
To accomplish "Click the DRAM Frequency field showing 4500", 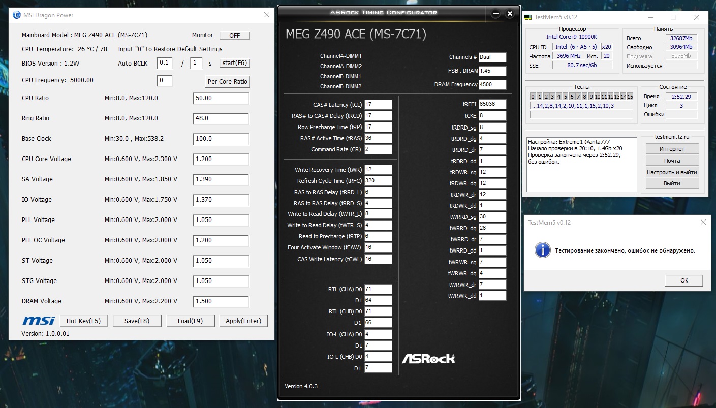I will pos(492,85).
